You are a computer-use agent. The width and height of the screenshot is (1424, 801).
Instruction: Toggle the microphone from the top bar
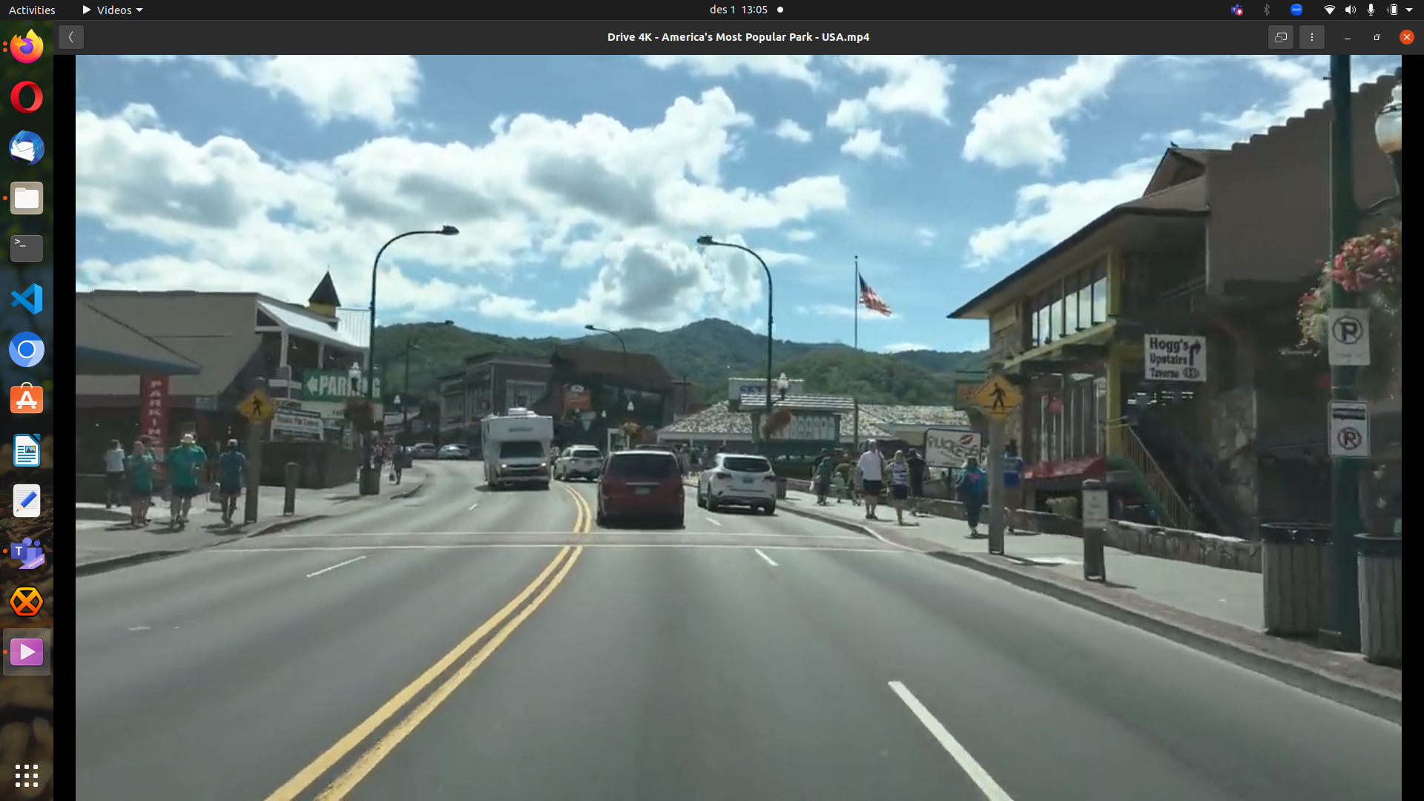tap(1371, 10)
